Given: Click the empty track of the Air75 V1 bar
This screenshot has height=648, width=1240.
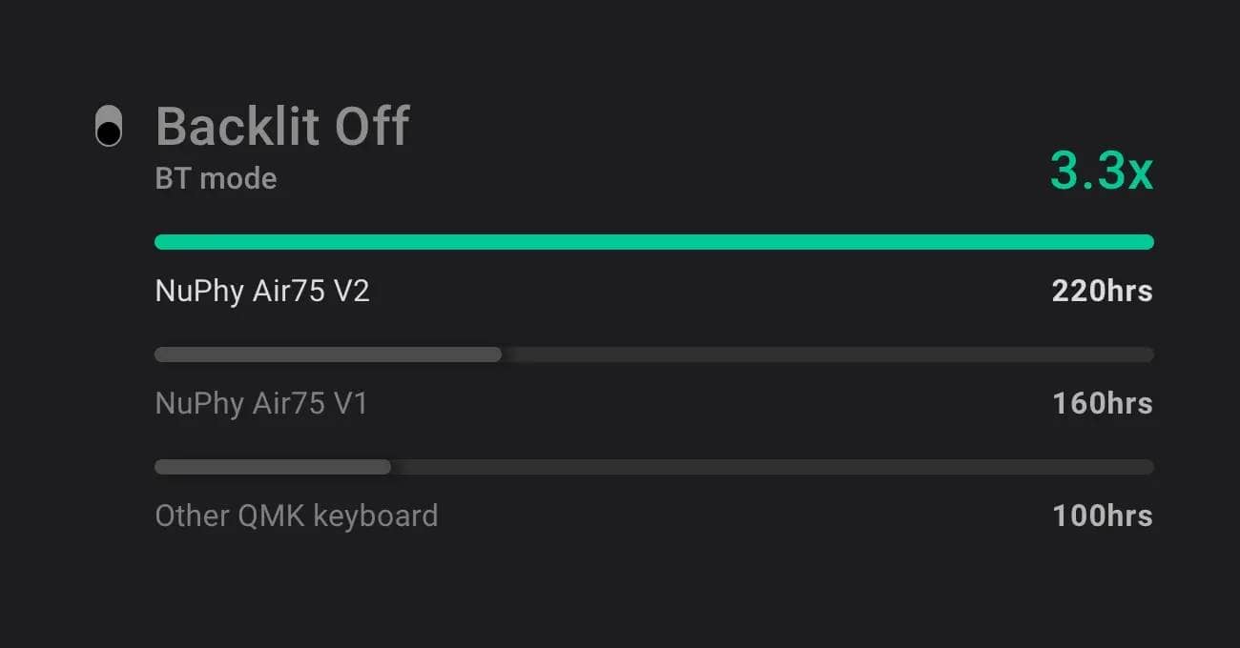Looking at the screenshot, I should pyautogui.click(x=828, y=354).
